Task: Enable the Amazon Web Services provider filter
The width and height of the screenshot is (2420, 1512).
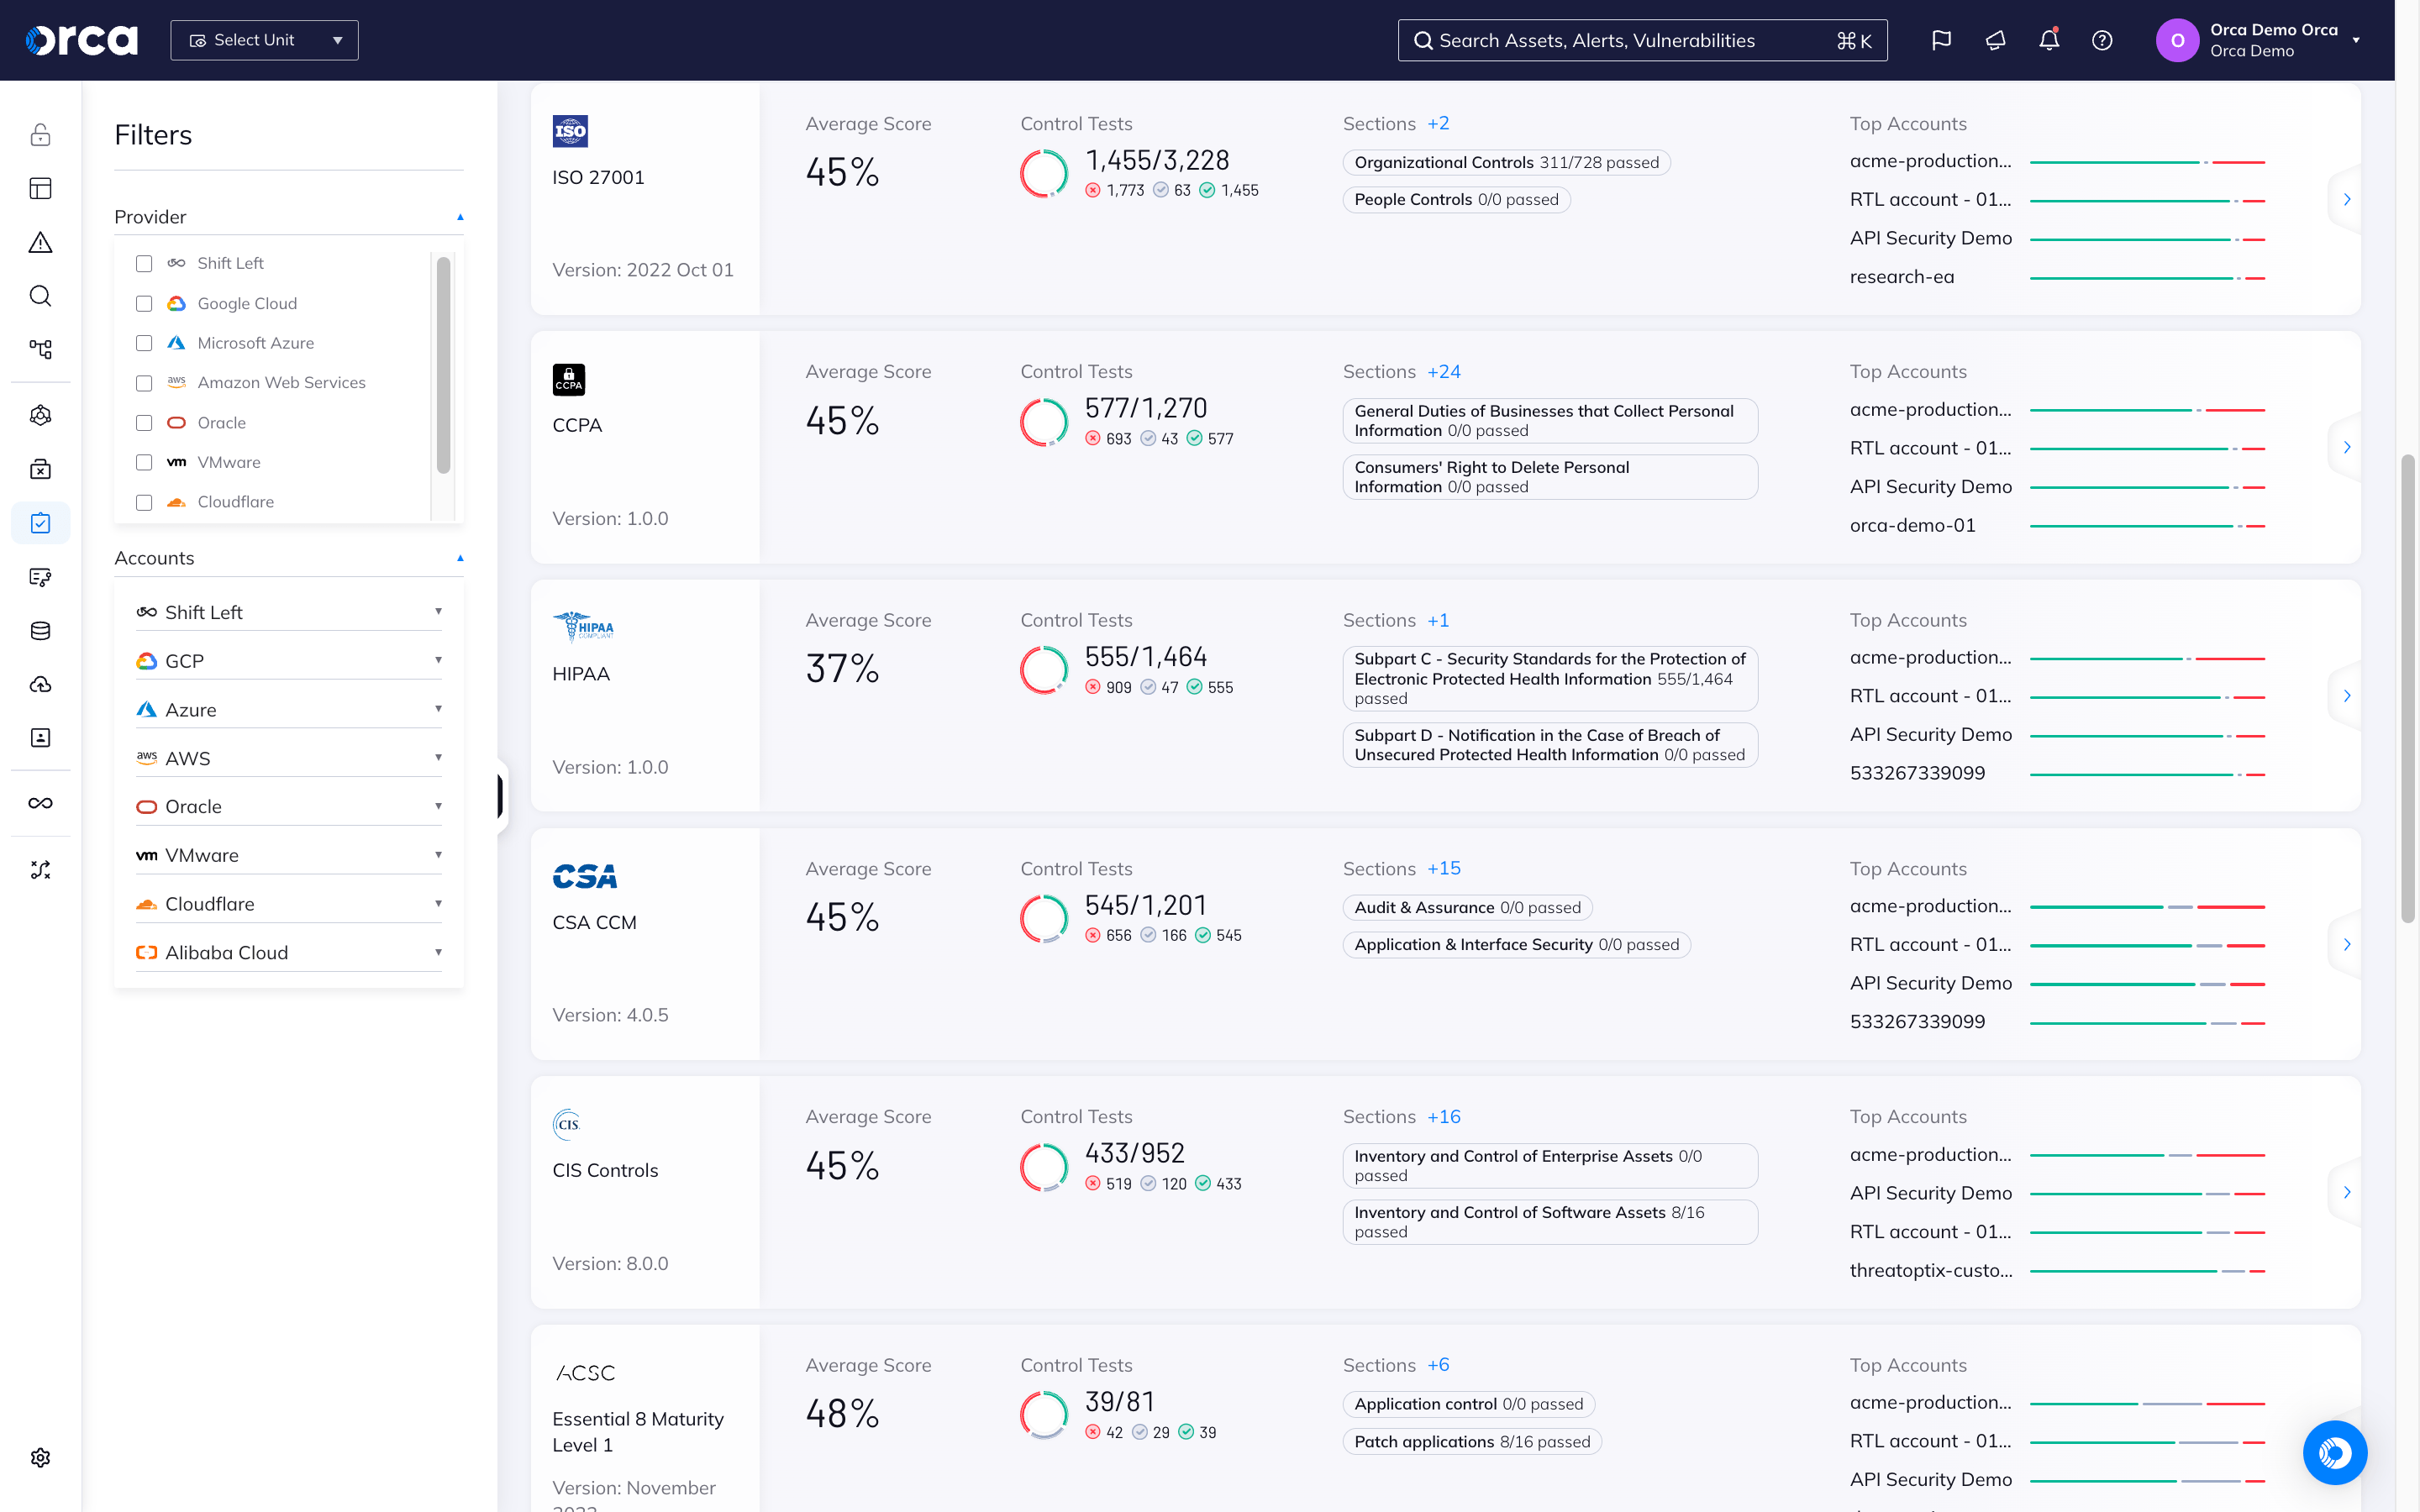Action: point(144,383)
